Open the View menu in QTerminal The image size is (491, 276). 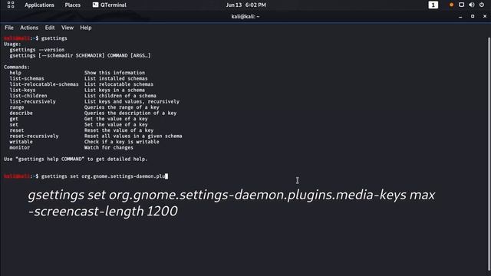click(x=68, y=28)
